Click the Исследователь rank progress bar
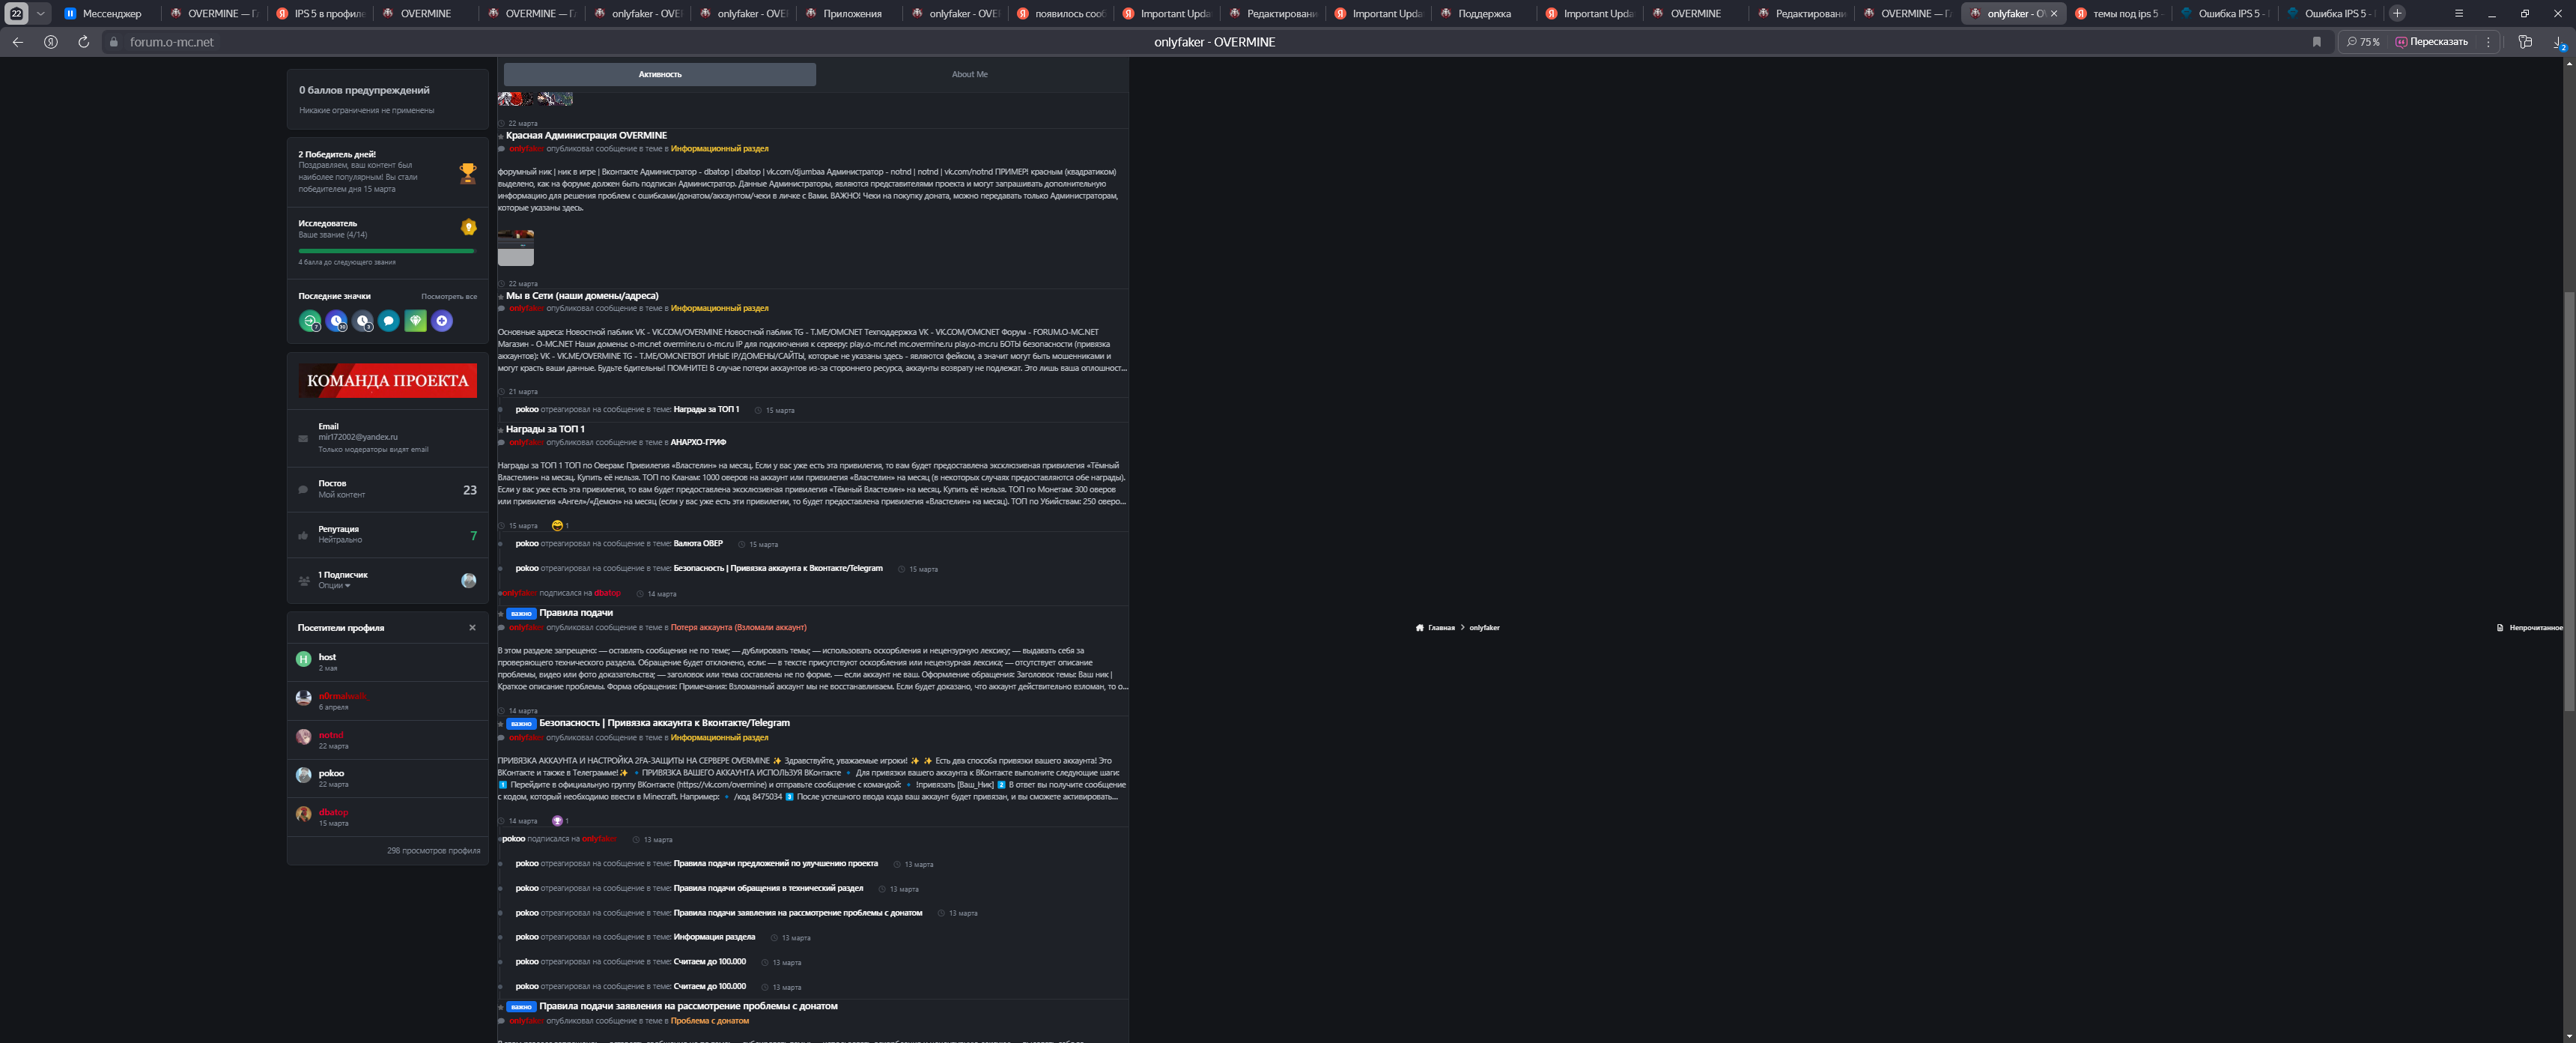The image size is (2576, 1043). coord(386,251)
